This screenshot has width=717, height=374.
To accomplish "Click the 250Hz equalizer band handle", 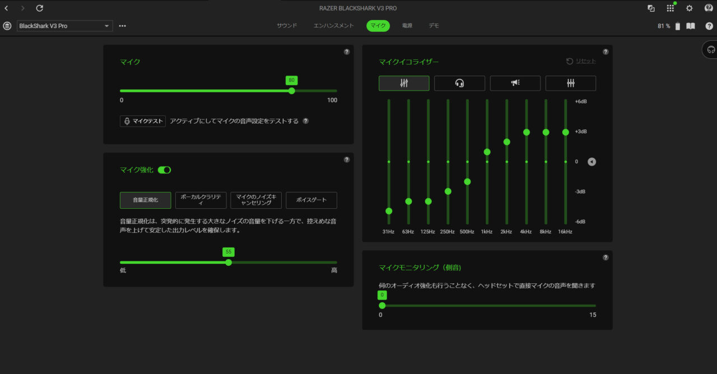I will click(448, 191).
